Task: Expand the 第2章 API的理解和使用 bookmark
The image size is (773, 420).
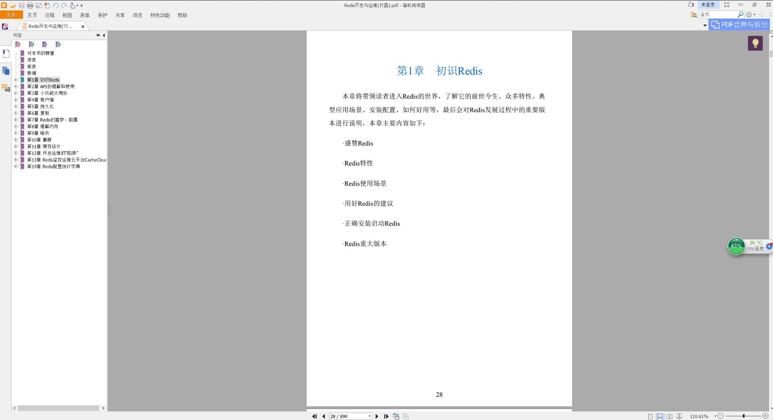Action: [16, 87]
